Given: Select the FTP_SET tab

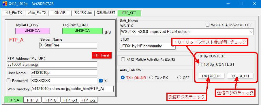Looking at the screenshot, I should pyautogui.click(x=129, y=13).
